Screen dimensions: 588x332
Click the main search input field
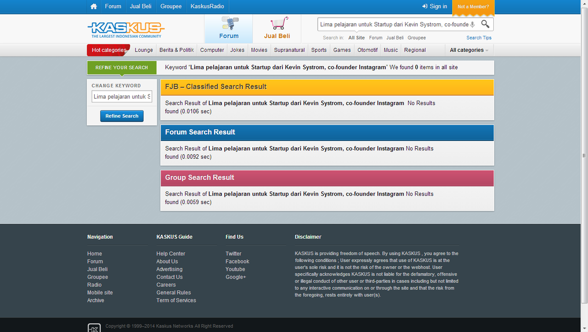point(394,24)
